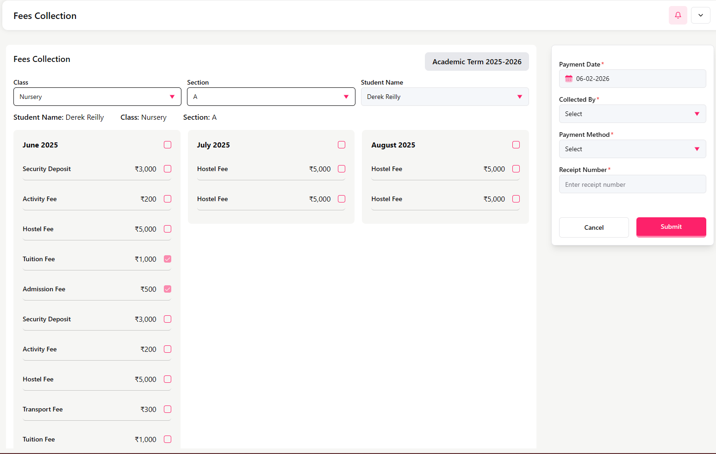This screenshot has width=716, height=454.
Task: Expand the Section dropdown
Action: click(x=271, y=97)
